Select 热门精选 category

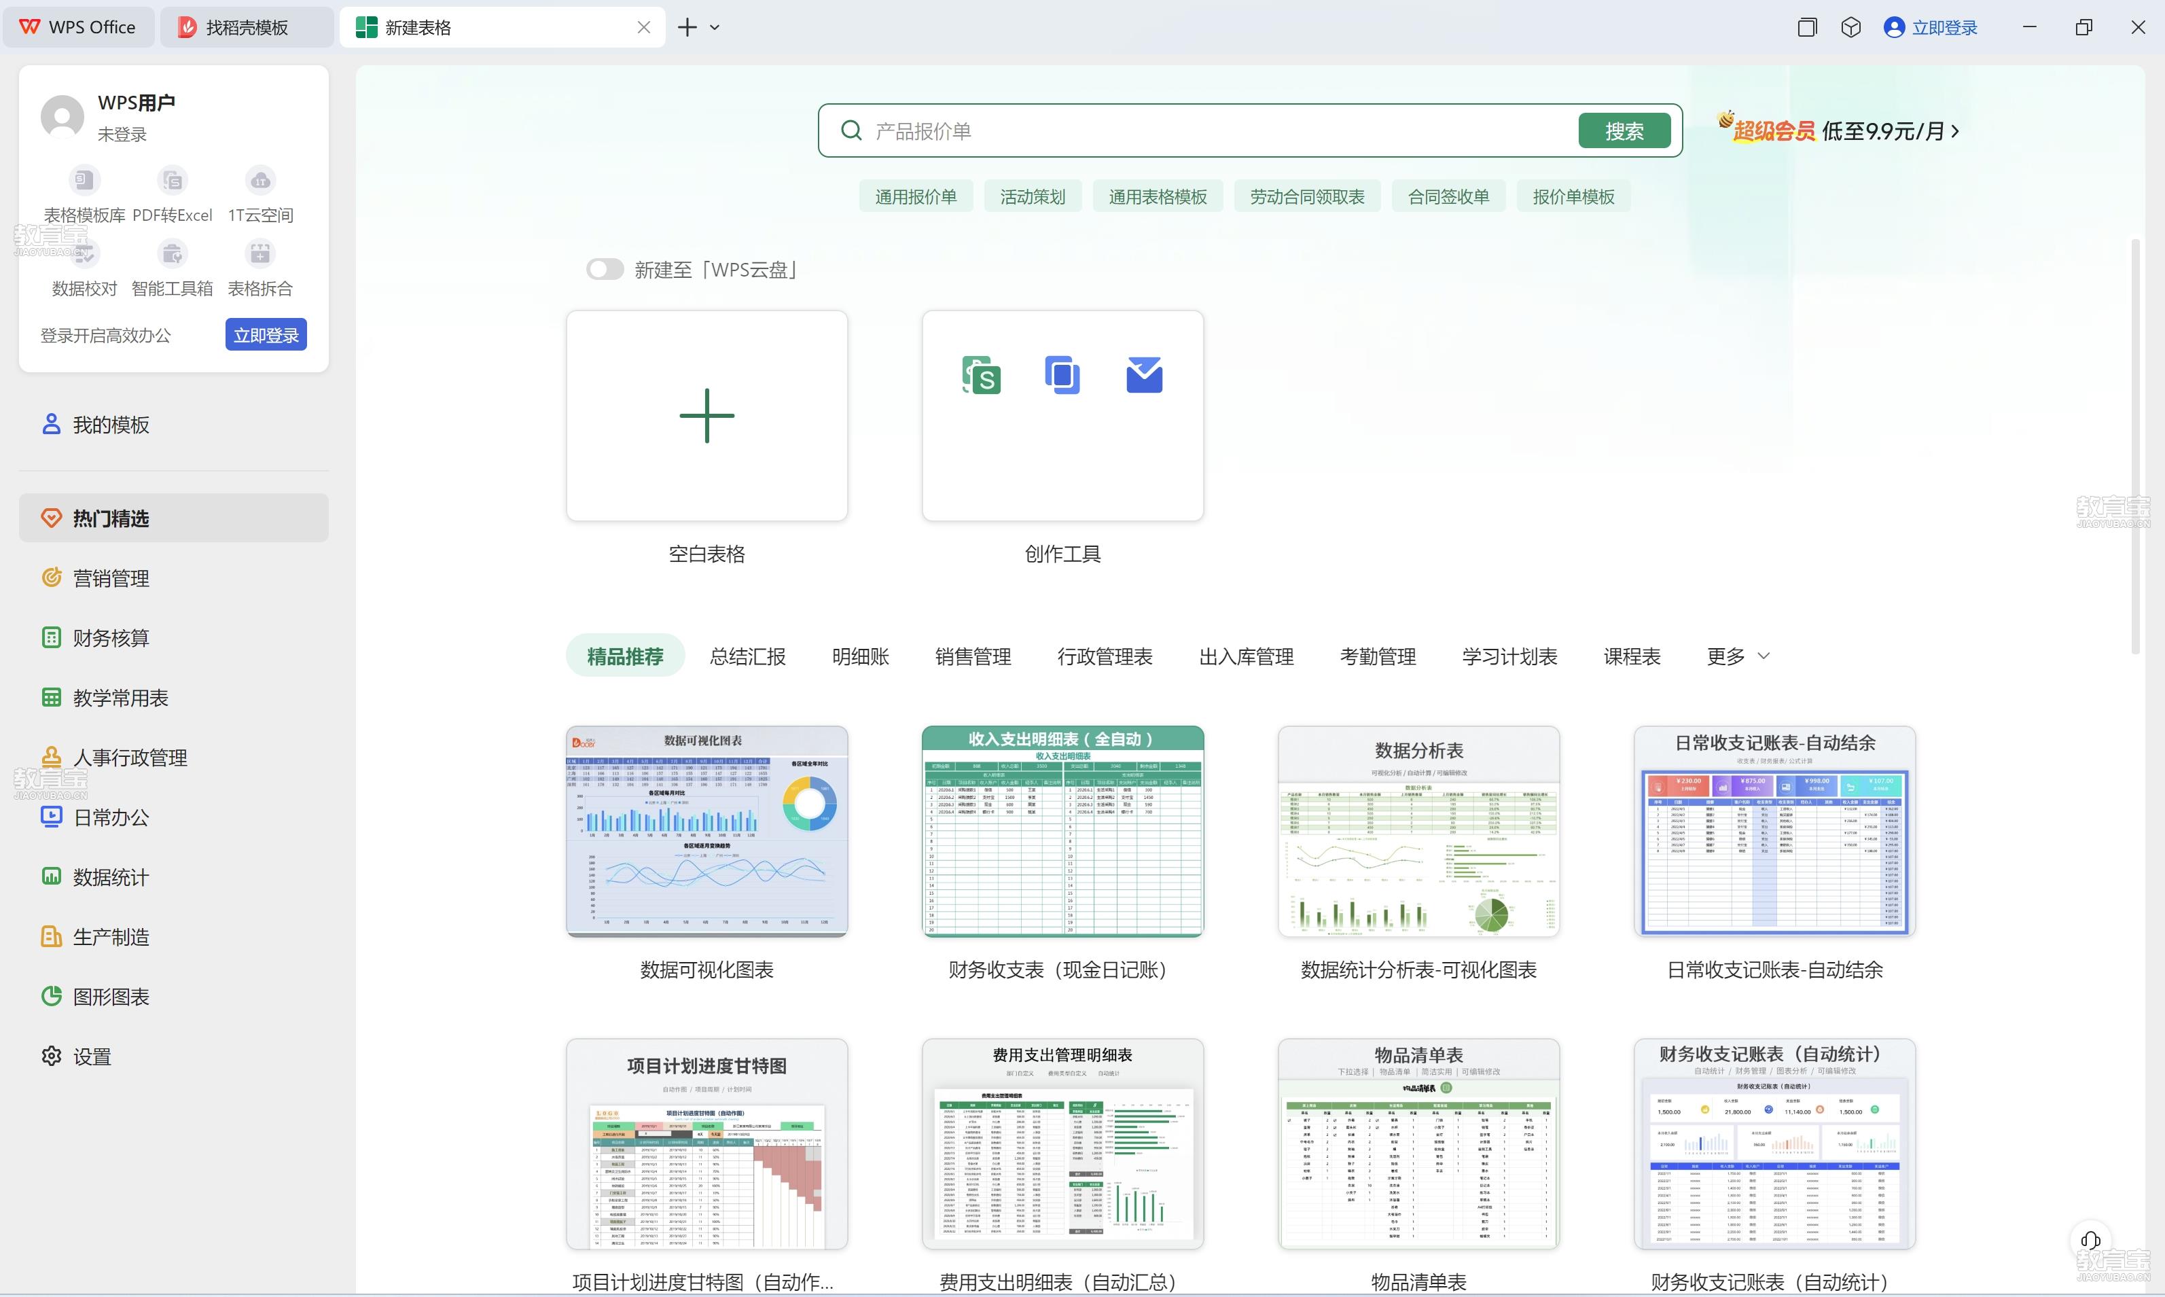pos(174,518)
